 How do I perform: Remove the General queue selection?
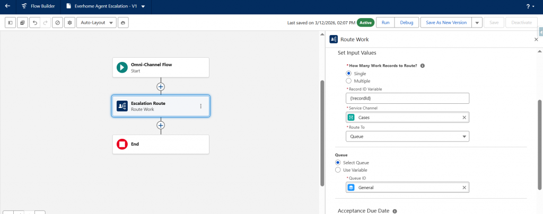pos(464,188)
